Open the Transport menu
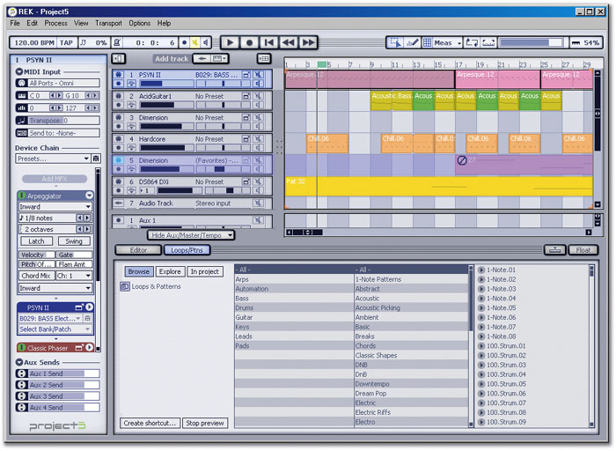616x451 pixels. [108, 23]
